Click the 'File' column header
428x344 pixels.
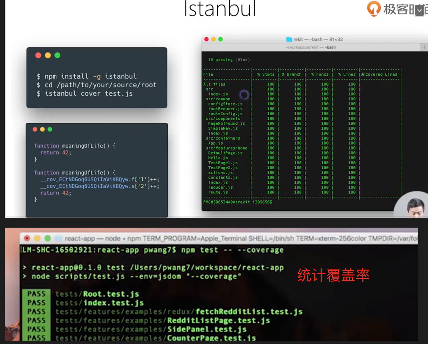coord(208,74)
